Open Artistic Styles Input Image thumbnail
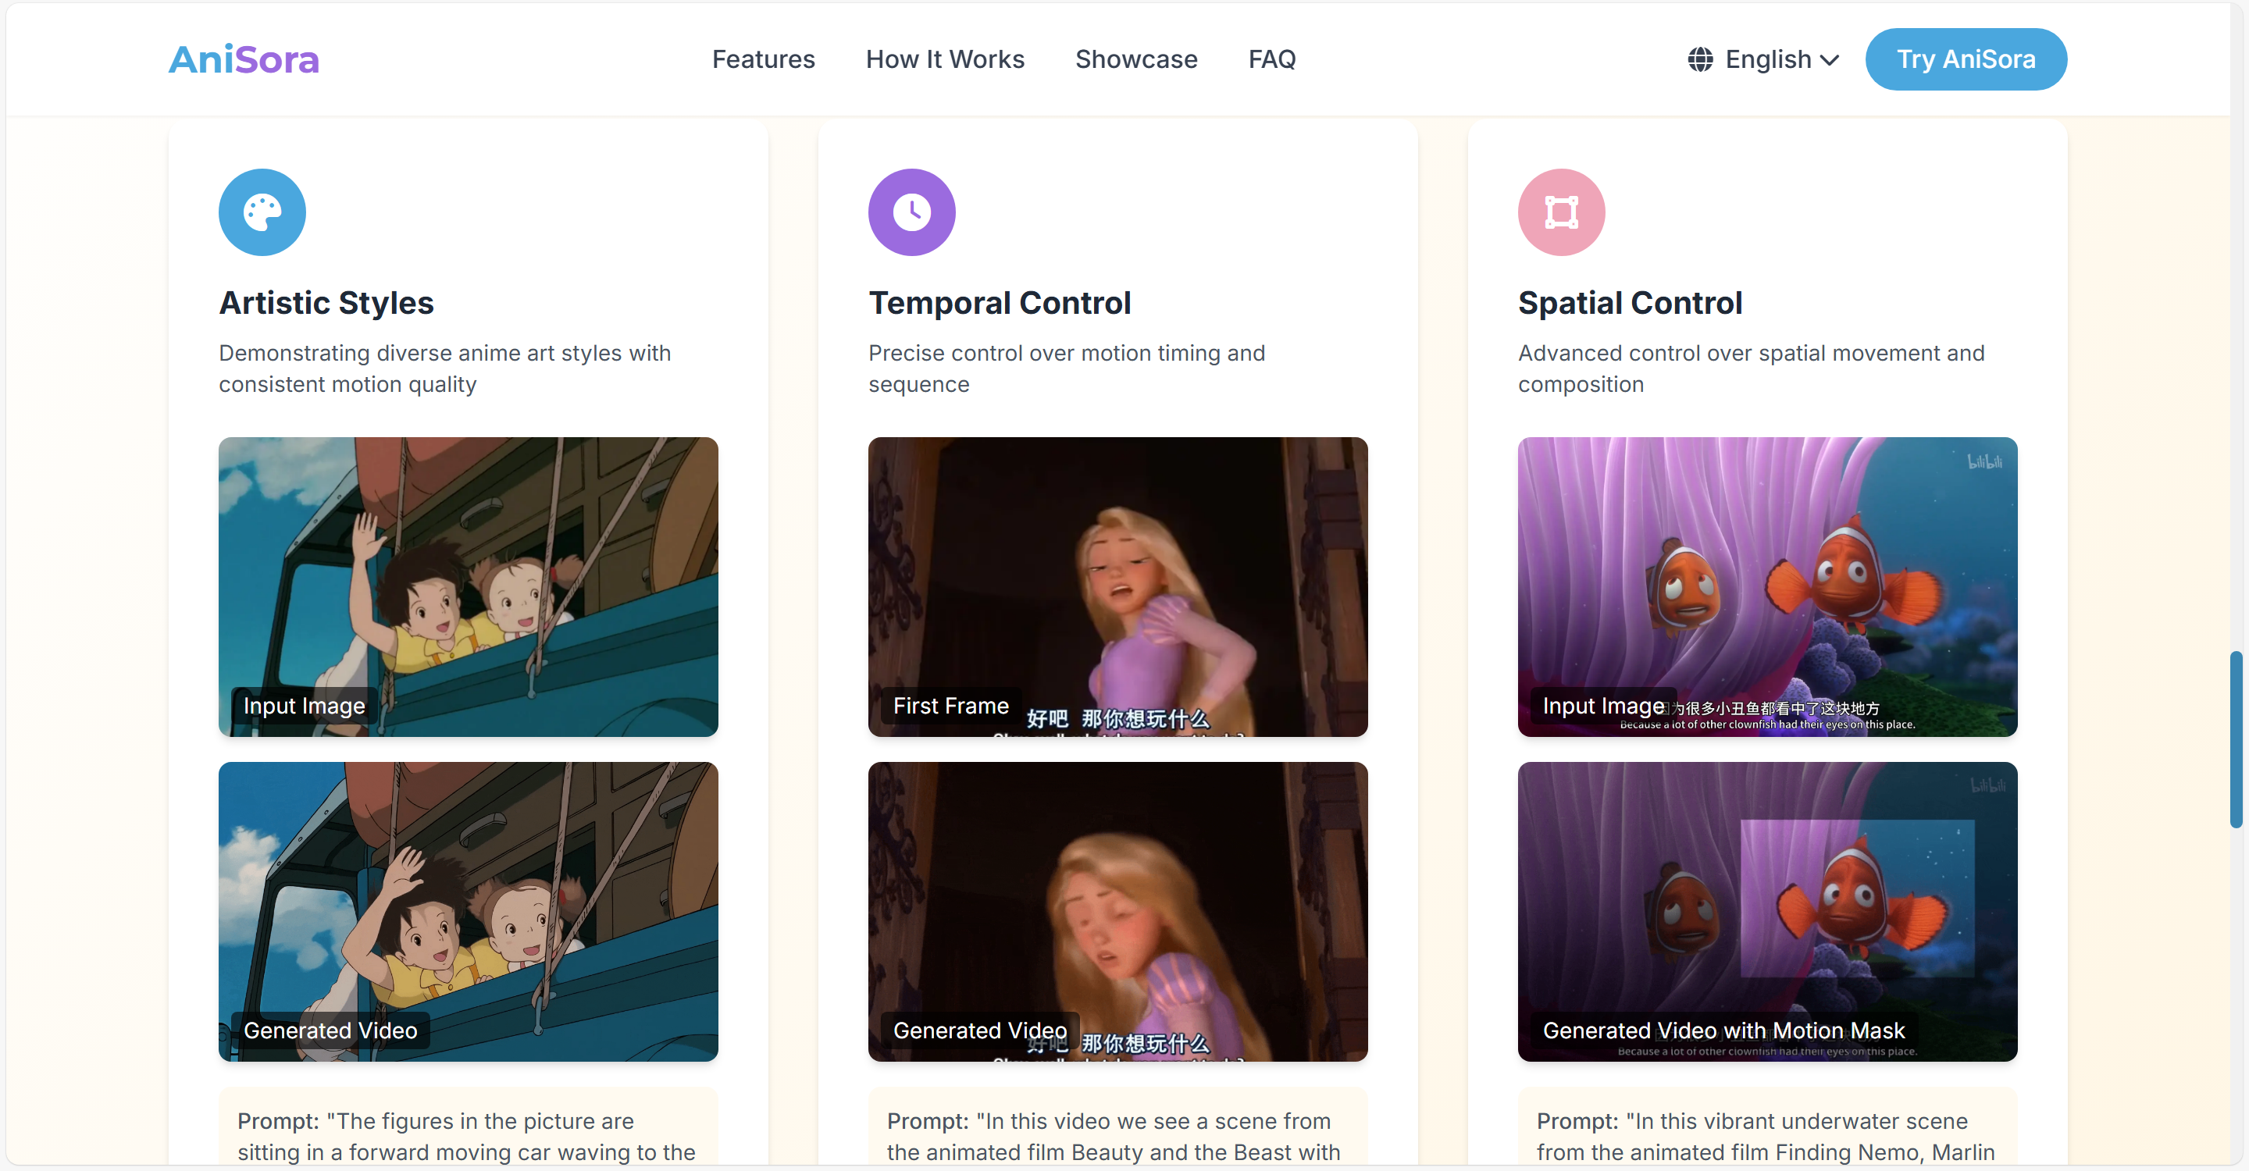This screenshot has height=1171, width=2249. [468, 586]
